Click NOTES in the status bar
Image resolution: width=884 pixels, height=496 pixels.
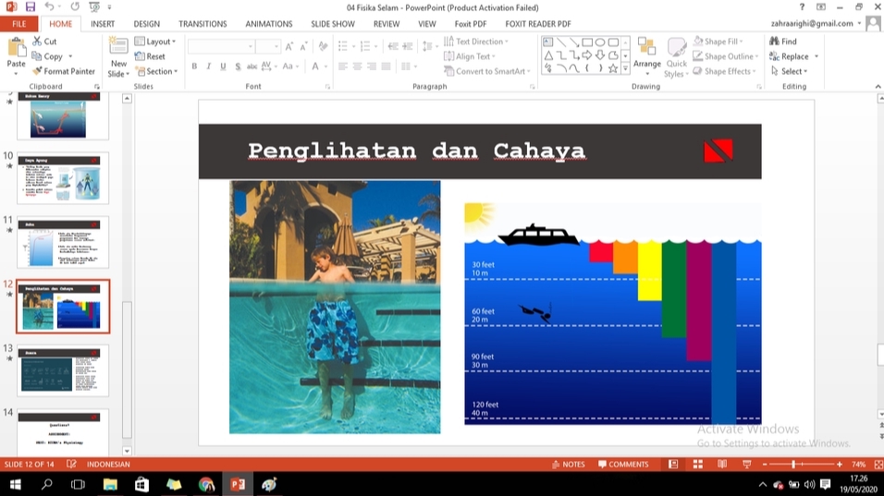(x=569, y=464)
